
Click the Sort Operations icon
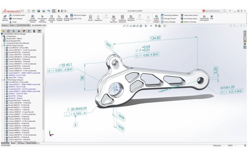point(98,17)
